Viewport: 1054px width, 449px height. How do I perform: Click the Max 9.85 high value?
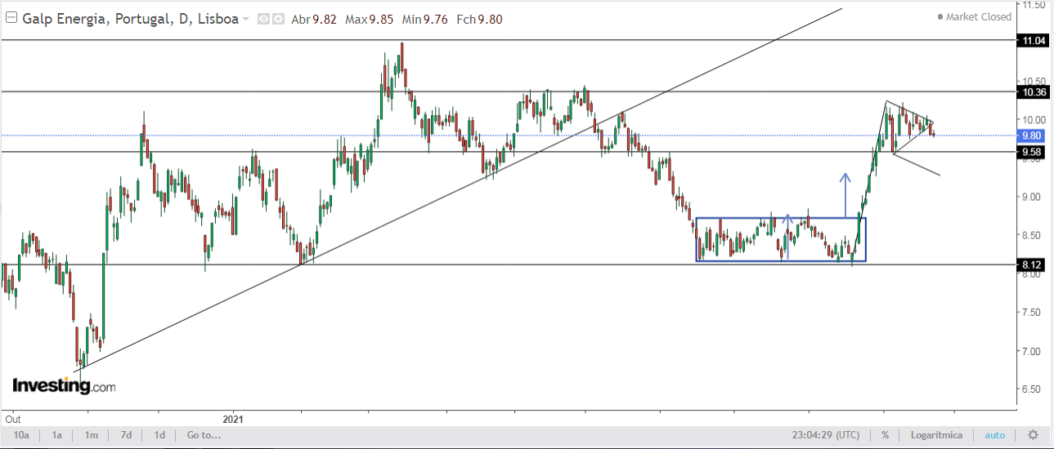(x=369, y=19)
